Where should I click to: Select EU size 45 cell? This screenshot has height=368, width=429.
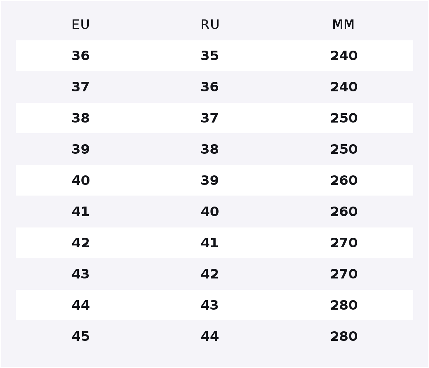pos(80,336)
